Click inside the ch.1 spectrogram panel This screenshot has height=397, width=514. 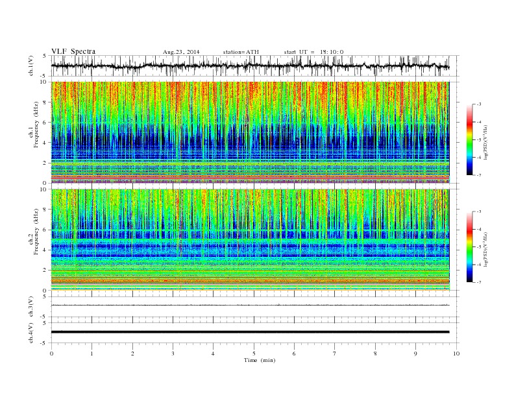(x=250, y=132)
